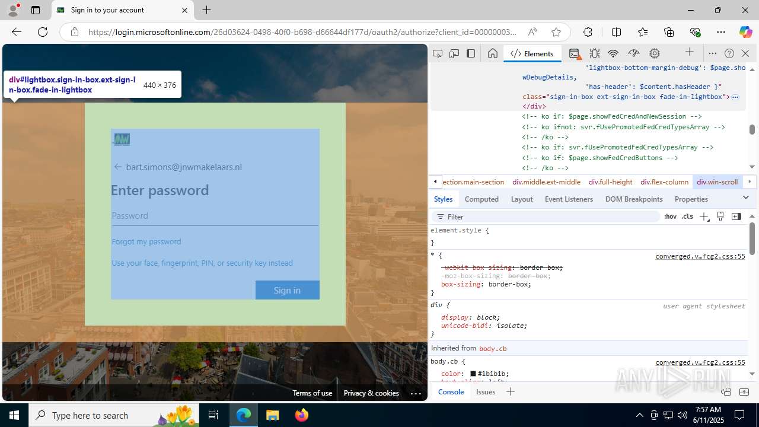Open Privacy & cookies link
This screenshot has width=759, height=427.
[x=371, y=393]
